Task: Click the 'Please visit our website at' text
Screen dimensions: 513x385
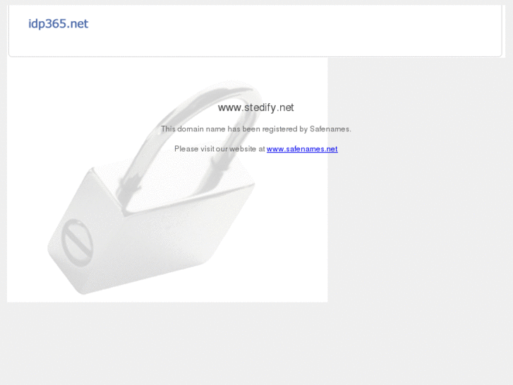Action: (219, 149)
